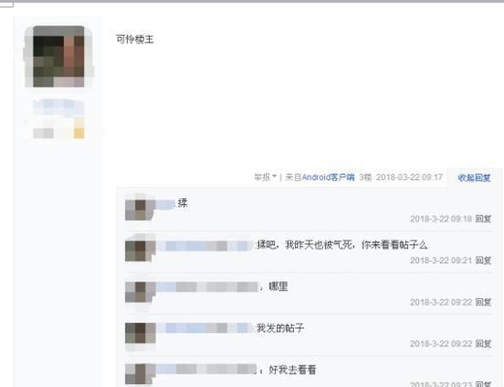The image size is (504, 387).
Task: Open the 举报 report dropdown
Action: click(265, 177)
